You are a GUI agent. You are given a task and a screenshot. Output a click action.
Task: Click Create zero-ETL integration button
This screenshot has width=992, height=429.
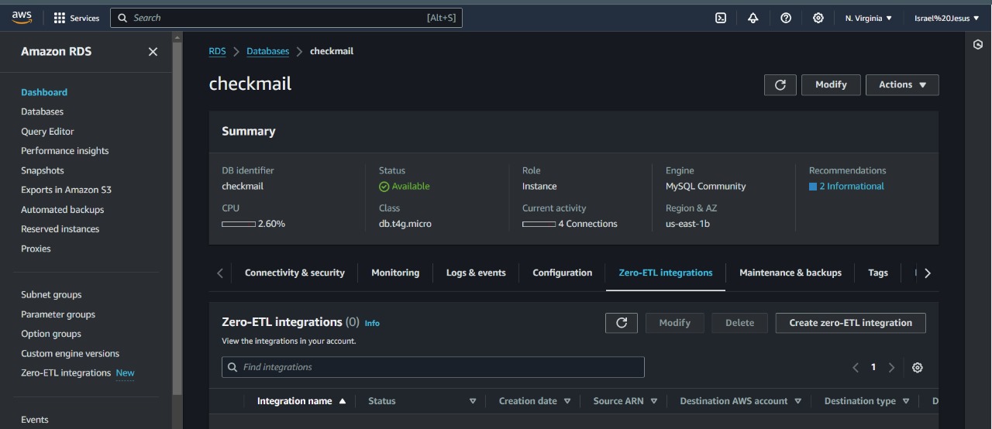click(851, 323)
